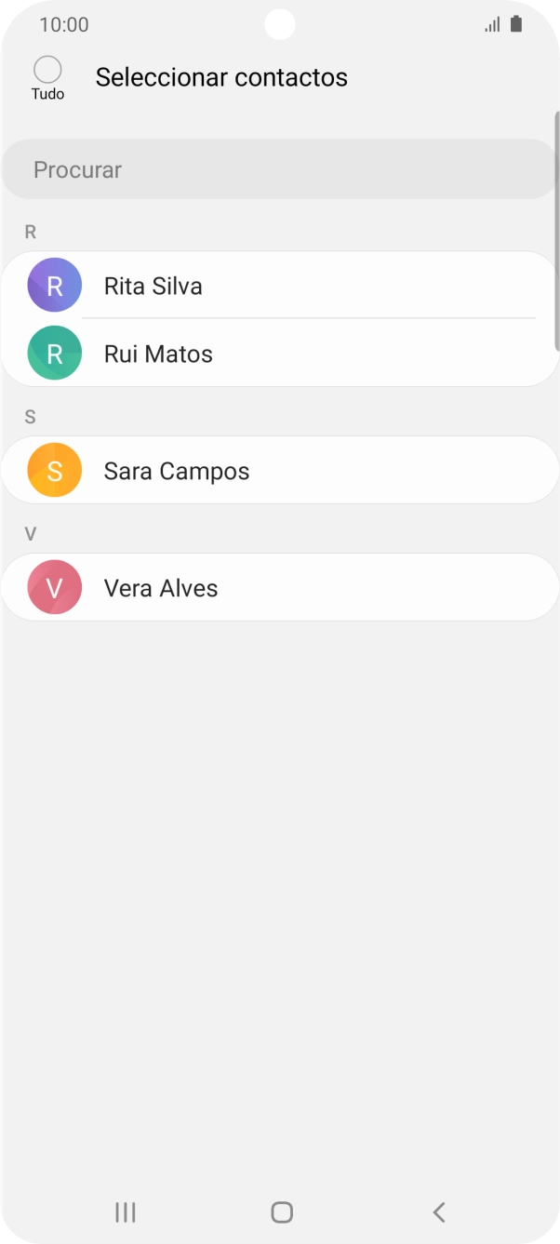Click Rui Matos' green avatar
This screenshot has height=1244, width=560.
click(x=54, y=354)
